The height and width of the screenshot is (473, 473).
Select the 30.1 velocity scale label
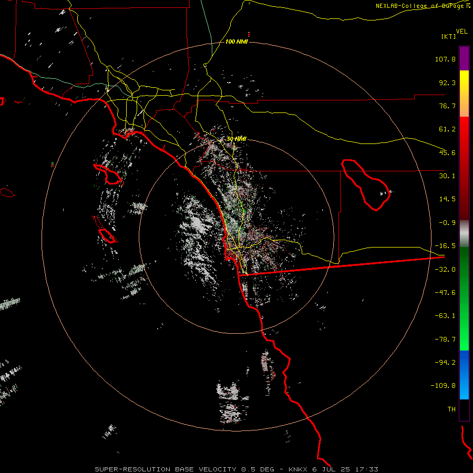coord(447,176)
